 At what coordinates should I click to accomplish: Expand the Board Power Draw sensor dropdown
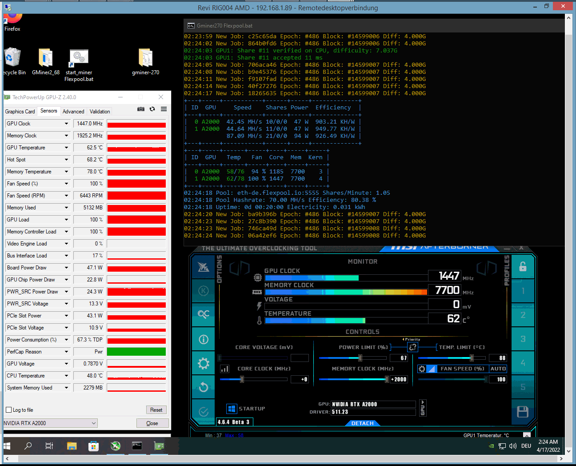67,268
